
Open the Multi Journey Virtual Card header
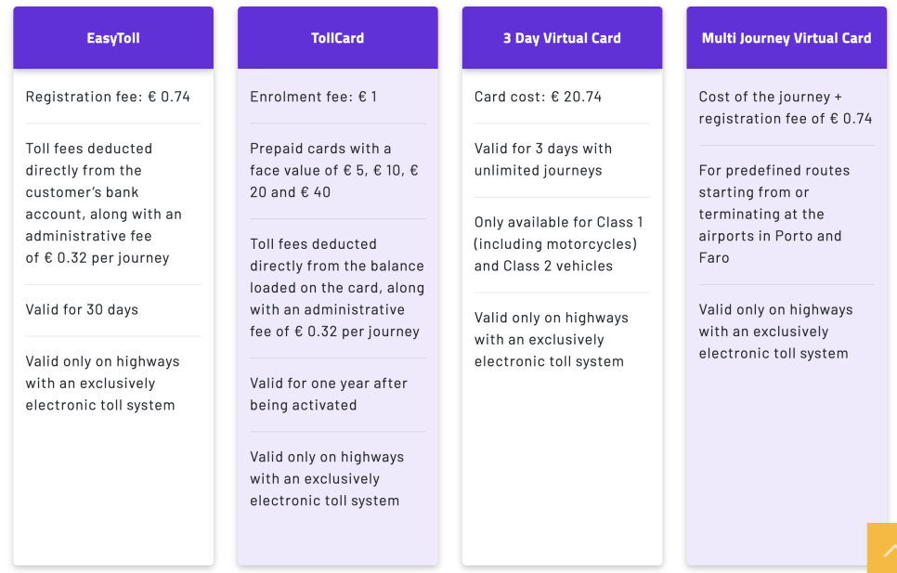click(786, 38)
